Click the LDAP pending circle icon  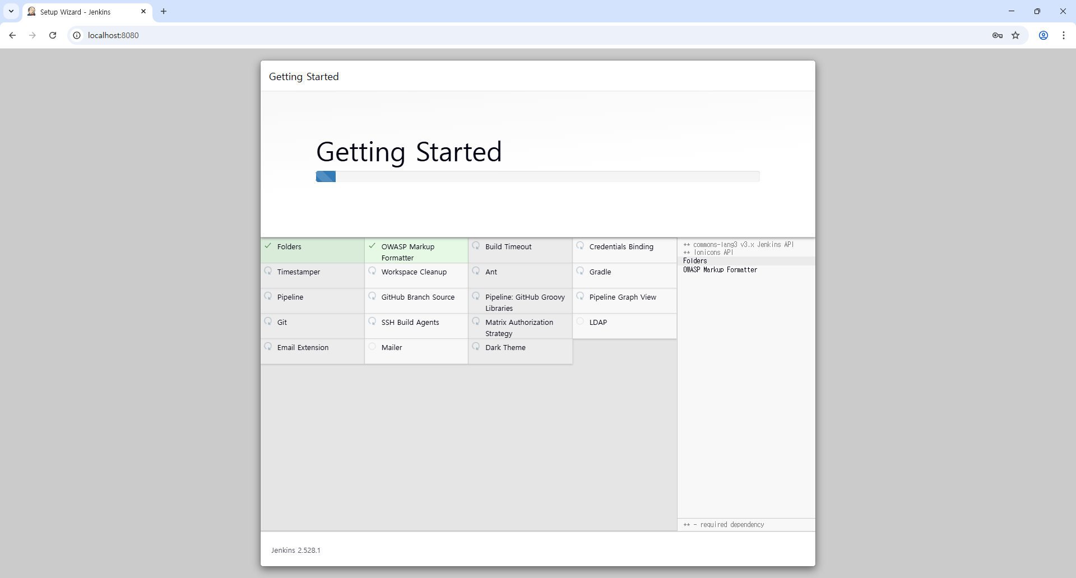pyautogui.click(x=580, y=321)
